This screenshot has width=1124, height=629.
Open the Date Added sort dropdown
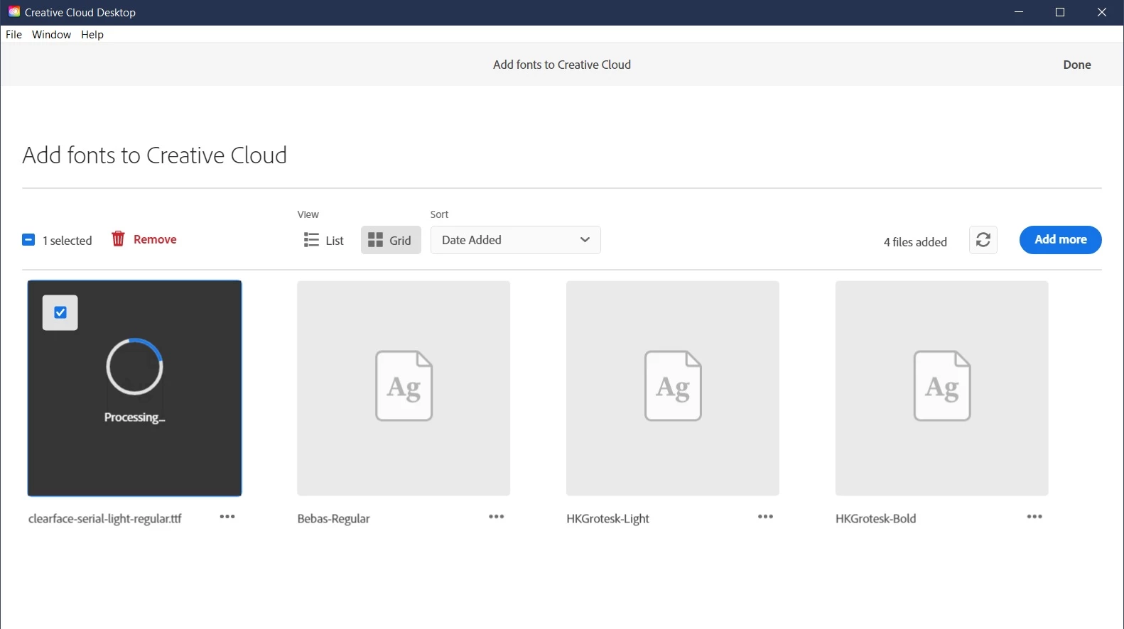[516, 240]
